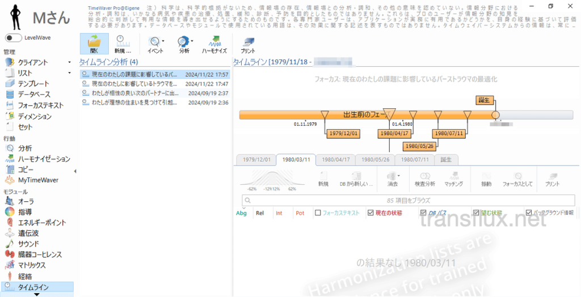581x297 pixels.
Task: Create a new timeline with 新規 icon
Action: [x=122, y=44]
